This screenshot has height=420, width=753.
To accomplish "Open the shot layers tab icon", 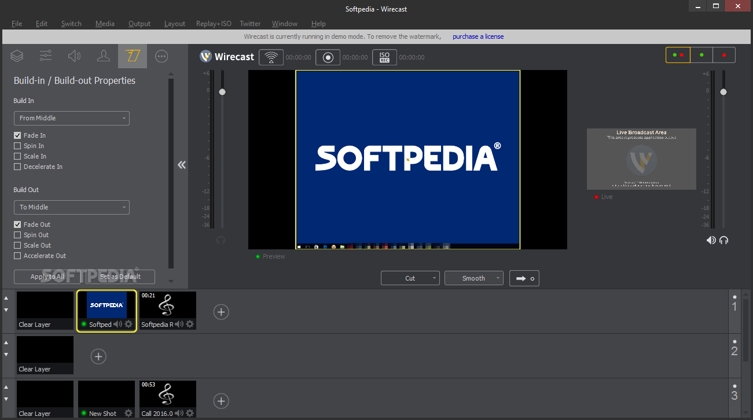I will (x=17, y=56).
